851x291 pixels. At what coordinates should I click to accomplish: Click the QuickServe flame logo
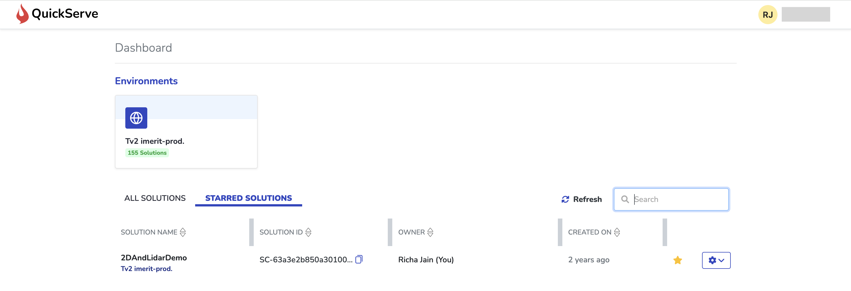point(23,14)
